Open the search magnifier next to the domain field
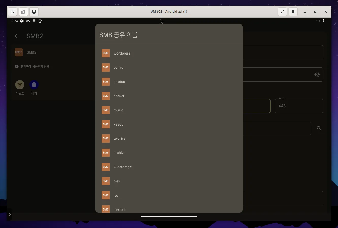Viewport: 338px width, 228px height. 319,128
